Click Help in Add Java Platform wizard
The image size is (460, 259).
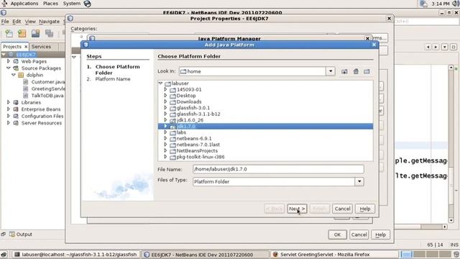(365, 209)
